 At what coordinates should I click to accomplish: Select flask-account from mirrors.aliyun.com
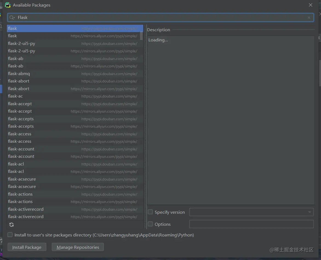tap(75, 156)
